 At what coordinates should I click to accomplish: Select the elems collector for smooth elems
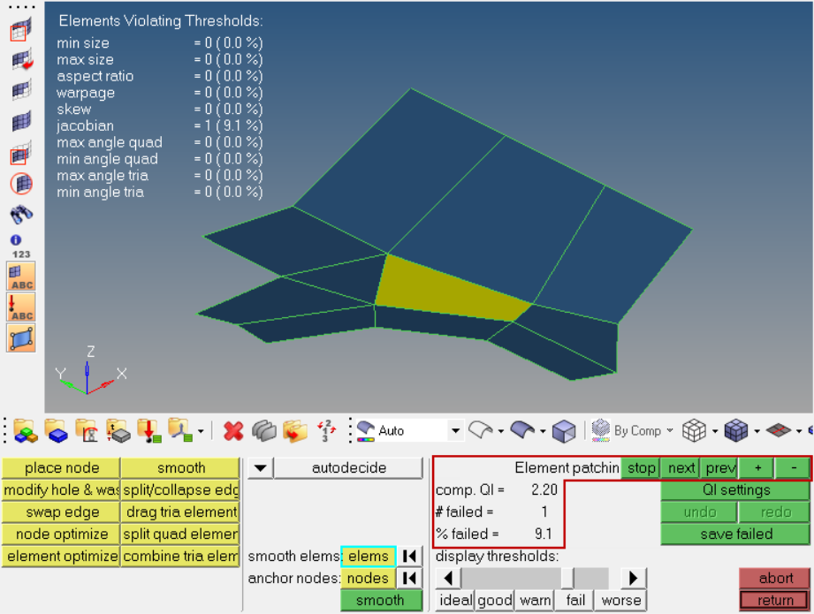(x=368, y=557)
